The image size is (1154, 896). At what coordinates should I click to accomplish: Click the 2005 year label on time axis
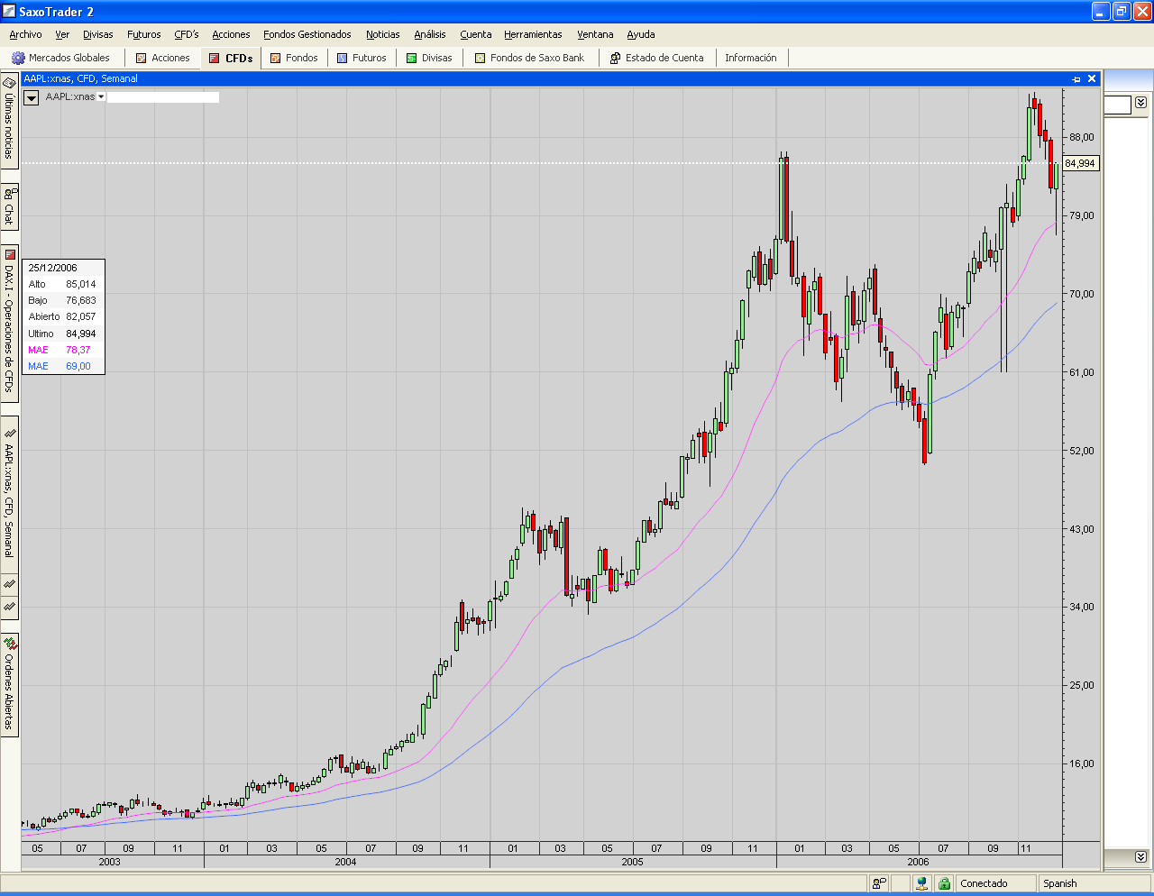coord(632,862)
